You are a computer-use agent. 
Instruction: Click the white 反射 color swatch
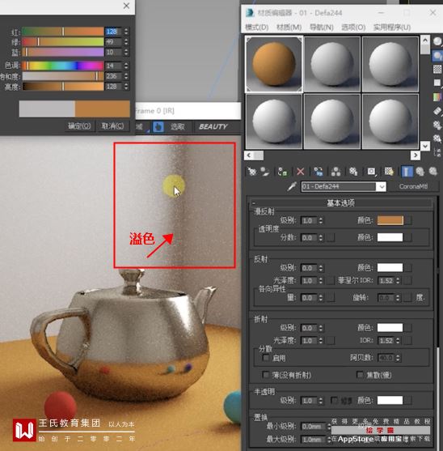(x=390, y=267)
